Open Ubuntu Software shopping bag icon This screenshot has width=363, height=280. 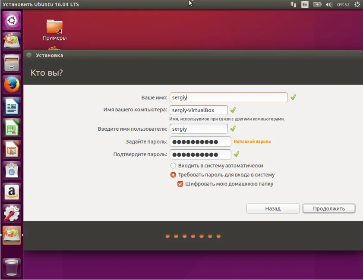tap(12, 171)
